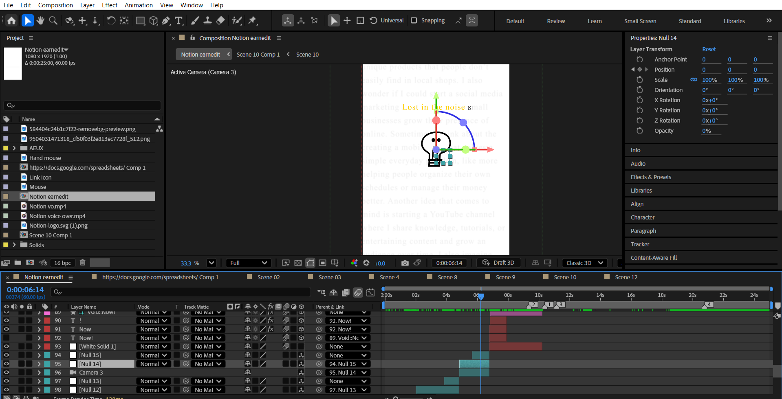Enable the Snapping checkbox
This screenshot has width=782, height=399.
coord(414,20)
